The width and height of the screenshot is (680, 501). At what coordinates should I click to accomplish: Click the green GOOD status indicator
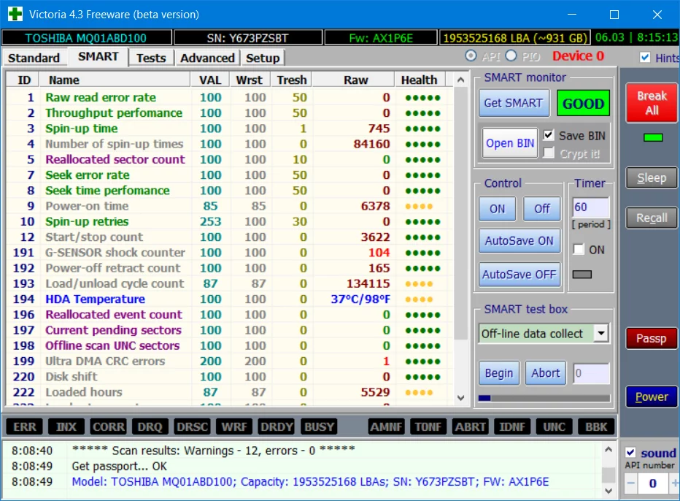[x=583, y=103]
